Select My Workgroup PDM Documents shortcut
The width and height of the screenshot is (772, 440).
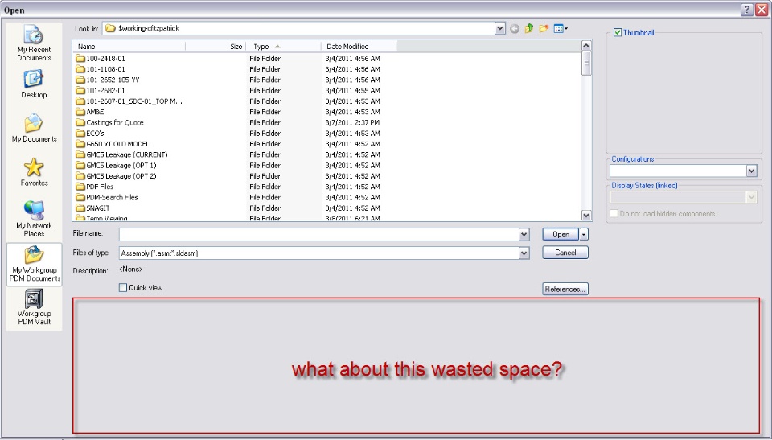tap(35, 264)
